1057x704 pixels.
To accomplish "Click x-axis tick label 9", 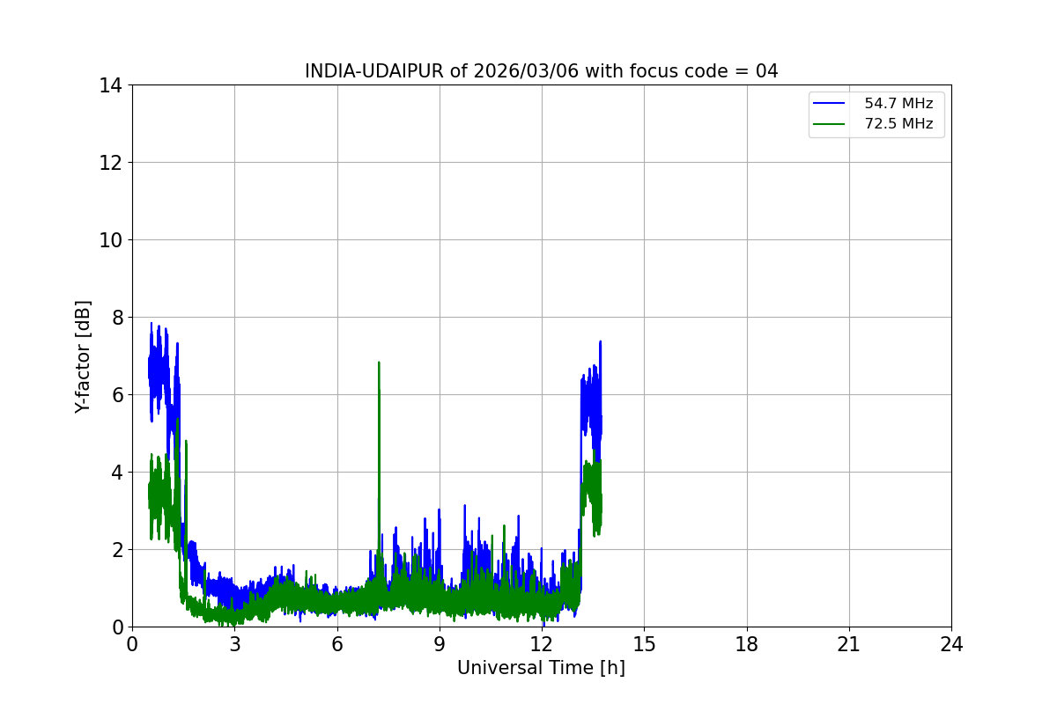I will click(440, 643).
